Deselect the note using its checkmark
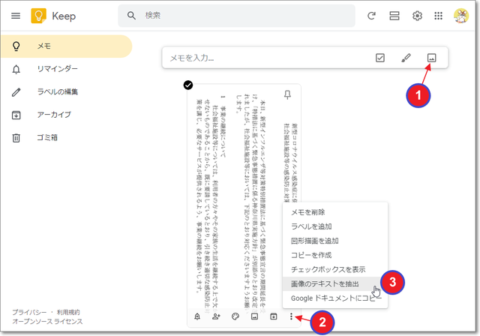The image size is (480, 336). tap(187, 85)
